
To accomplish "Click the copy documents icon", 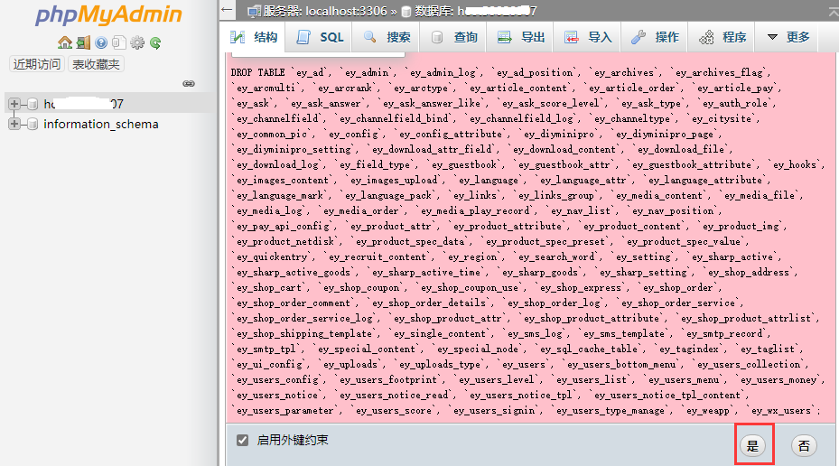I will click(119, 42).
